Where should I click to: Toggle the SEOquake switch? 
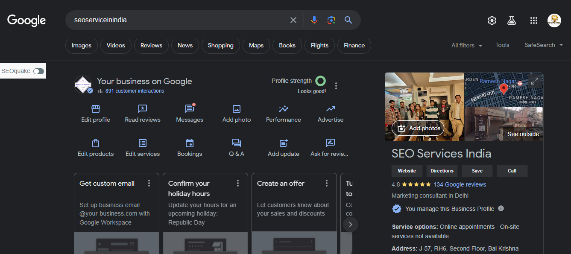click(38, 71)
